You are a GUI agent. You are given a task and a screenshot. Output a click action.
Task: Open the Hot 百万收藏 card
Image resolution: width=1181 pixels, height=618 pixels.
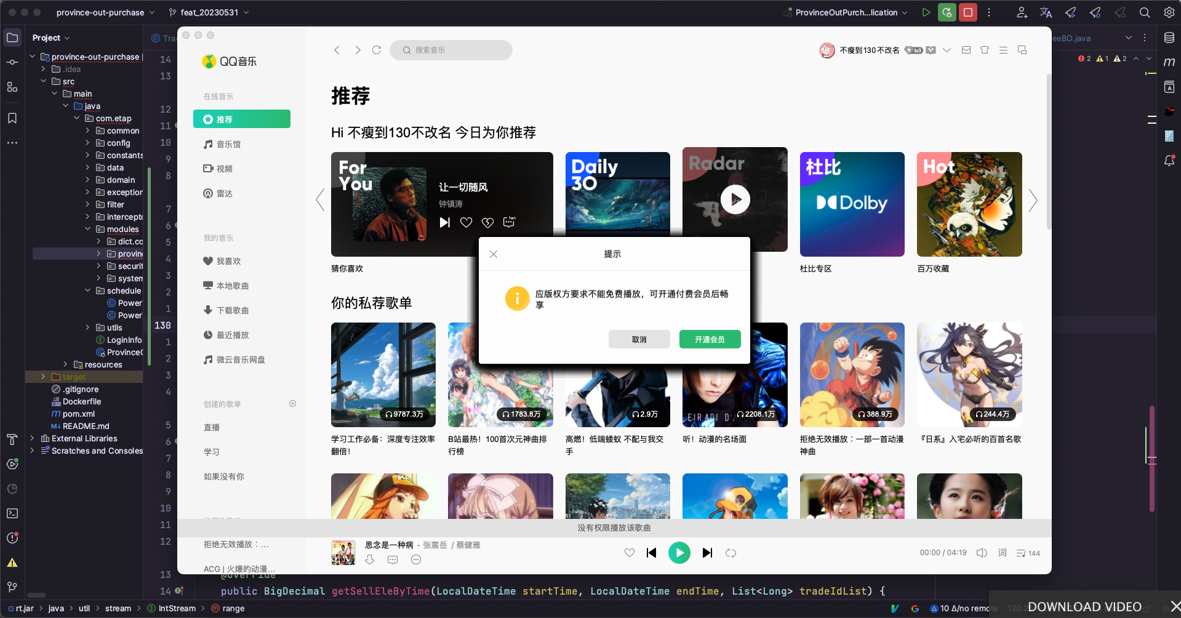(x=969, y=204)
